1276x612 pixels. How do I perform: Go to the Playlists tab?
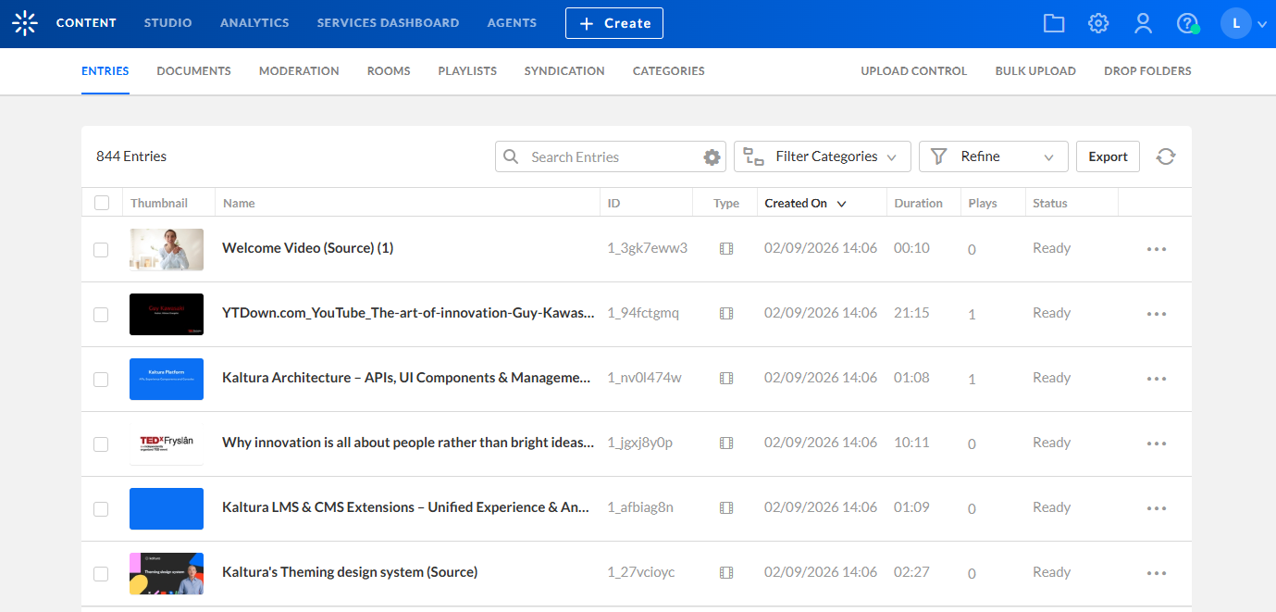[467, 71]
